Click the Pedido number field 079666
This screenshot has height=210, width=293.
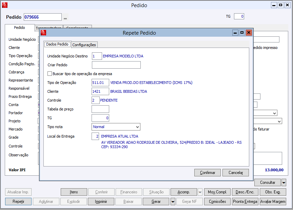tap(43, 17)
